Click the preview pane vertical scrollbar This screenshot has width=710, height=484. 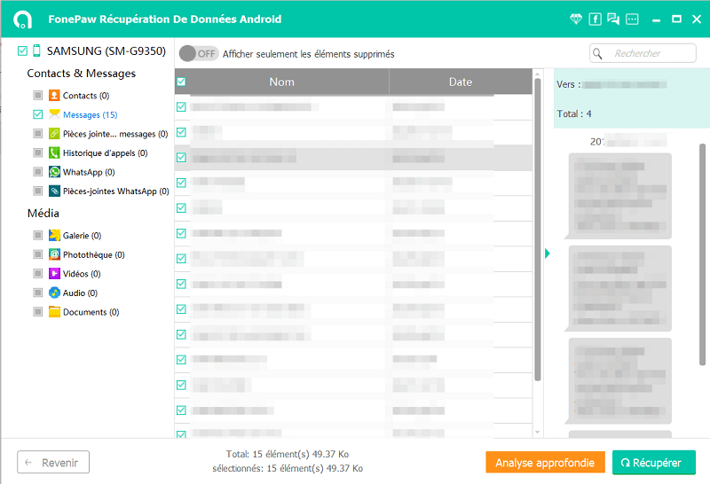(x=702, y=254)
